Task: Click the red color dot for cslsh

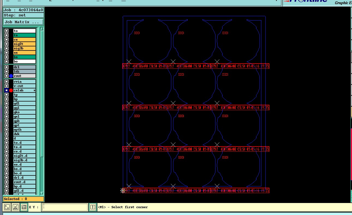Action: (11, 90)
